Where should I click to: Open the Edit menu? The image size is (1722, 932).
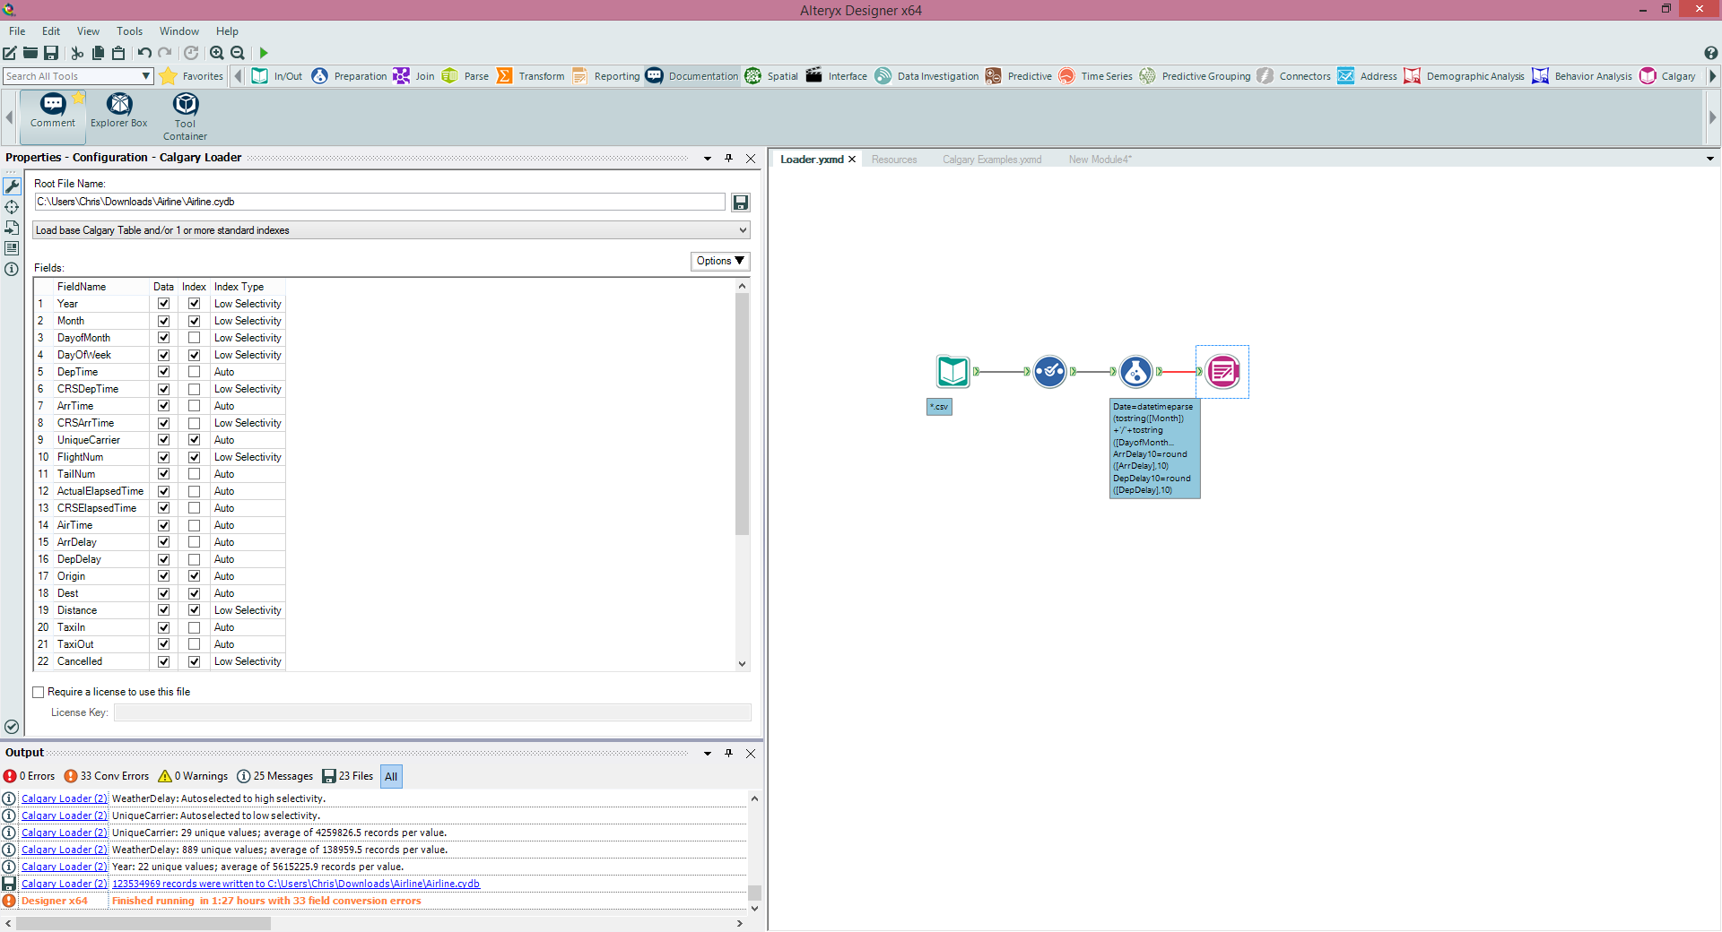click(x=51, y=31)
